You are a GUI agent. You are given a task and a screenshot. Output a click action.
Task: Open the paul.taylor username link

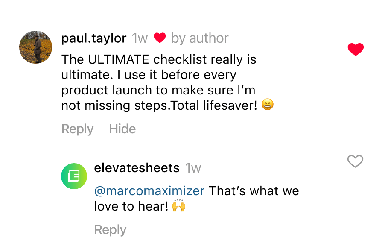pyautogui.click(x=94, y=38)
